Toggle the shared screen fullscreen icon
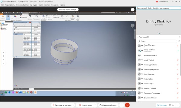Viewport: 181px width, 108px height. 132,10
